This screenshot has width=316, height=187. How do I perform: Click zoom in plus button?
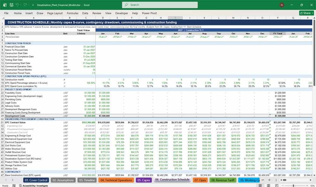point(307,185)
